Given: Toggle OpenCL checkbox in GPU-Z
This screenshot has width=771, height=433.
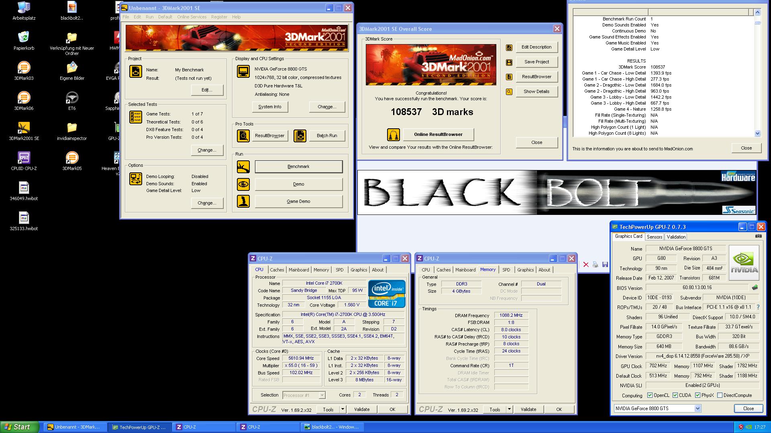Looking at the screenshot, I should 650,395.
